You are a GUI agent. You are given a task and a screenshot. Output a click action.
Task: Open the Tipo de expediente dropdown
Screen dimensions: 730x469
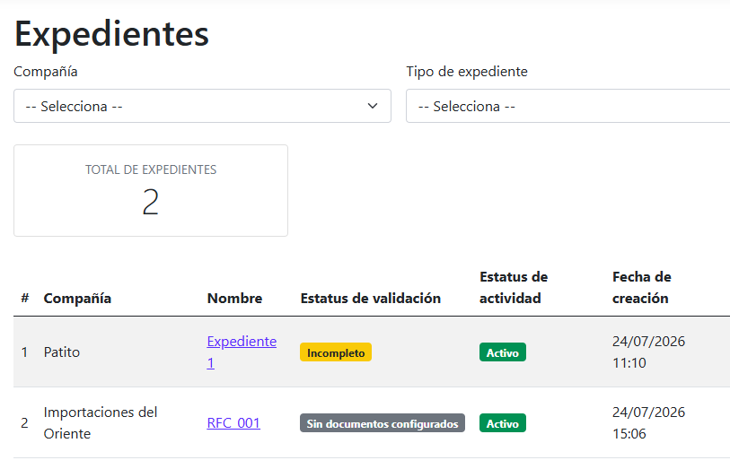568,106
